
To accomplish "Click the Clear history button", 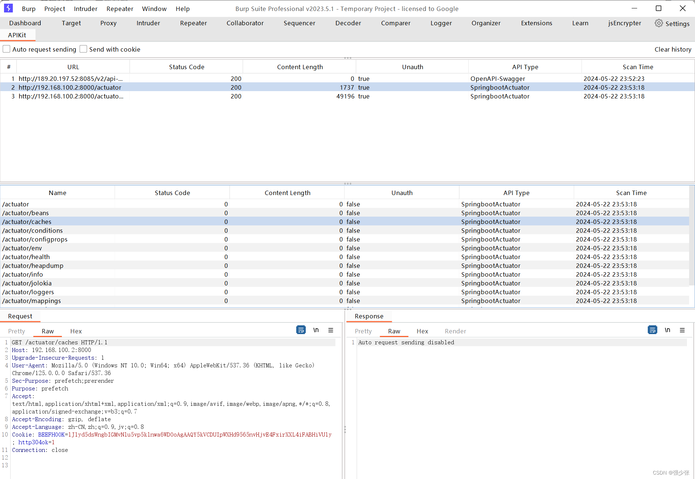I will 673,49.
